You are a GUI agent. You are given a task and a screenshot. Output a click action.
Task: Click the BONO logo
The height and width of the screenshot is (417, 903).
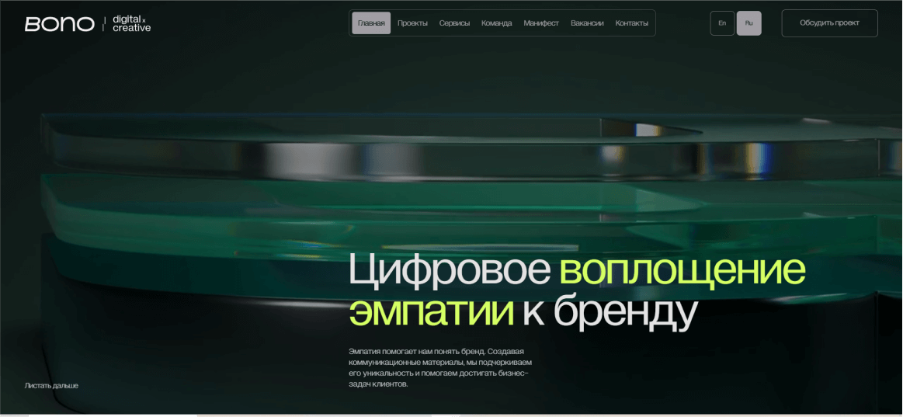[59, 24]
